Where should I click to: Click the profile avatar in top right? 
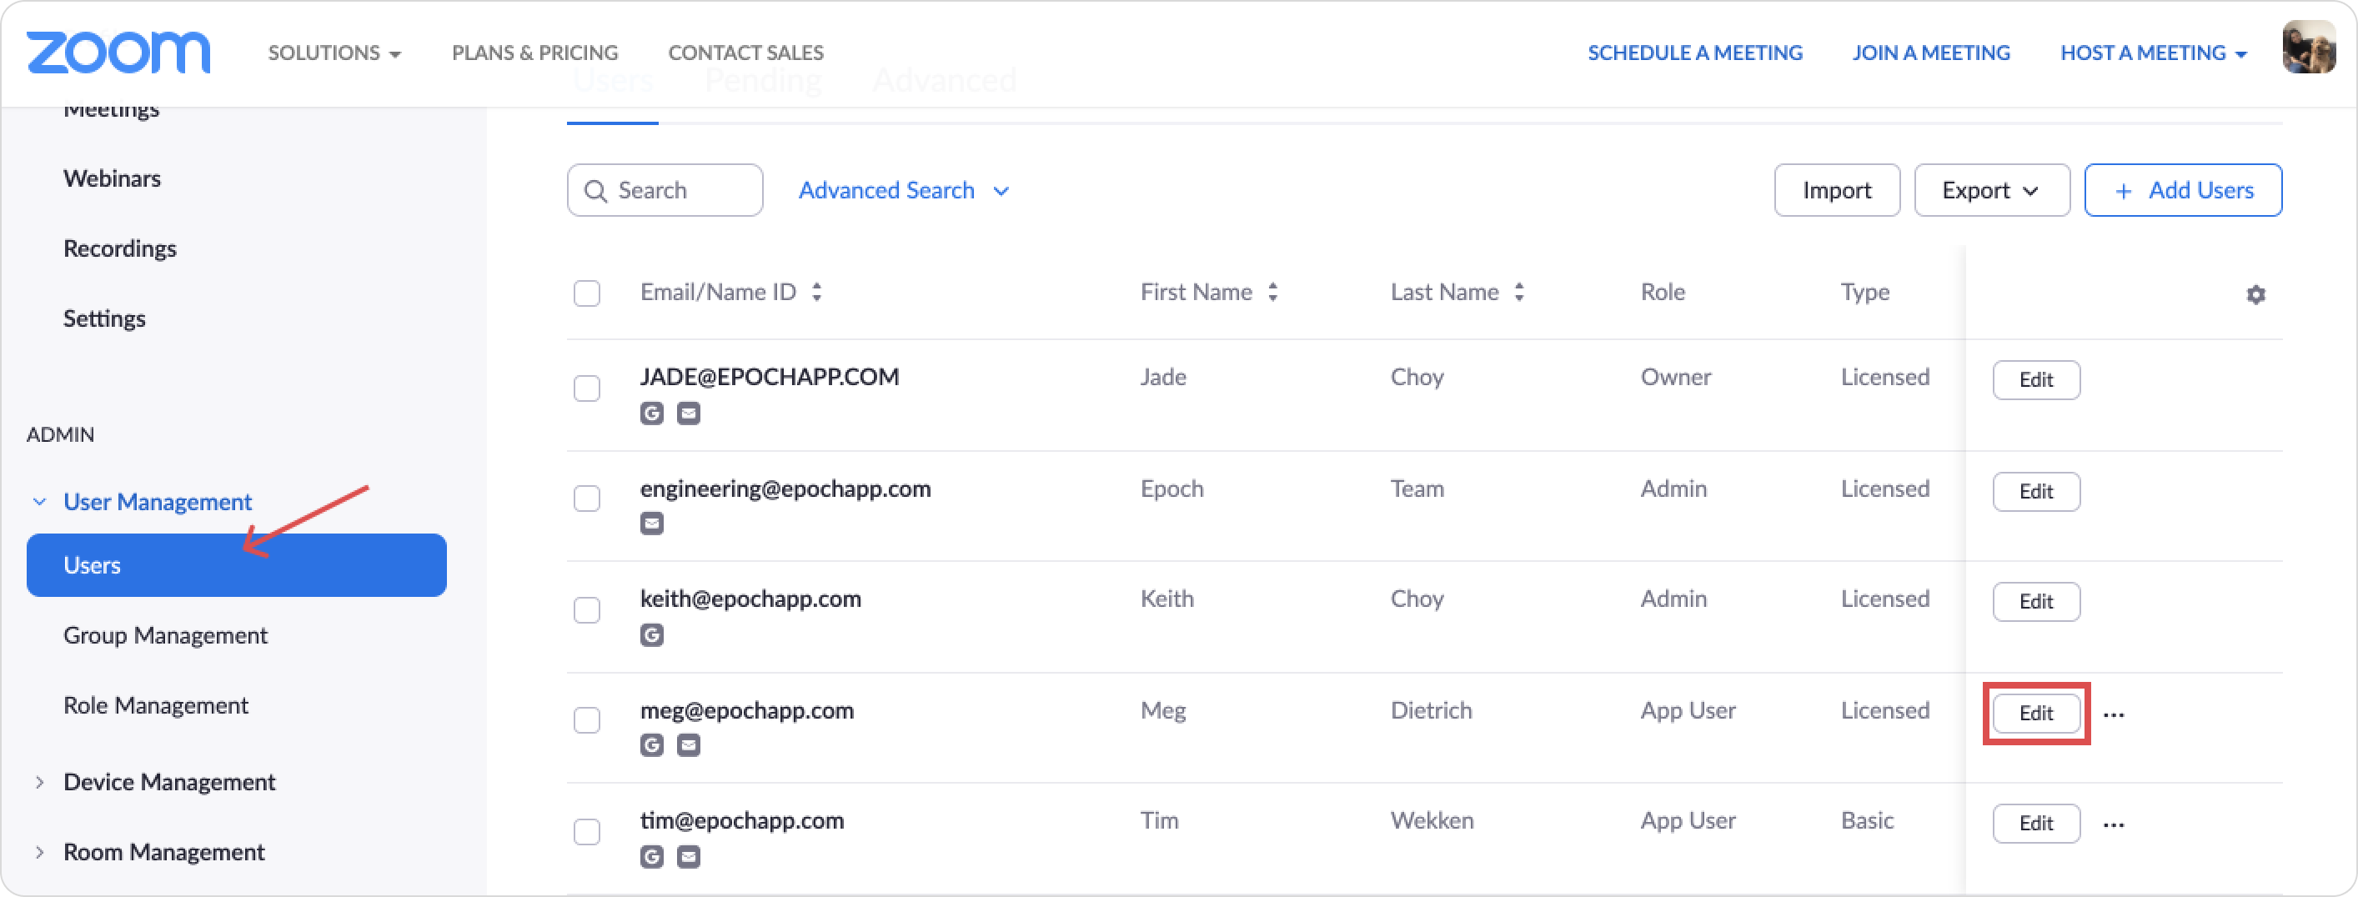pyautogui.click(x=2308, y=48)
